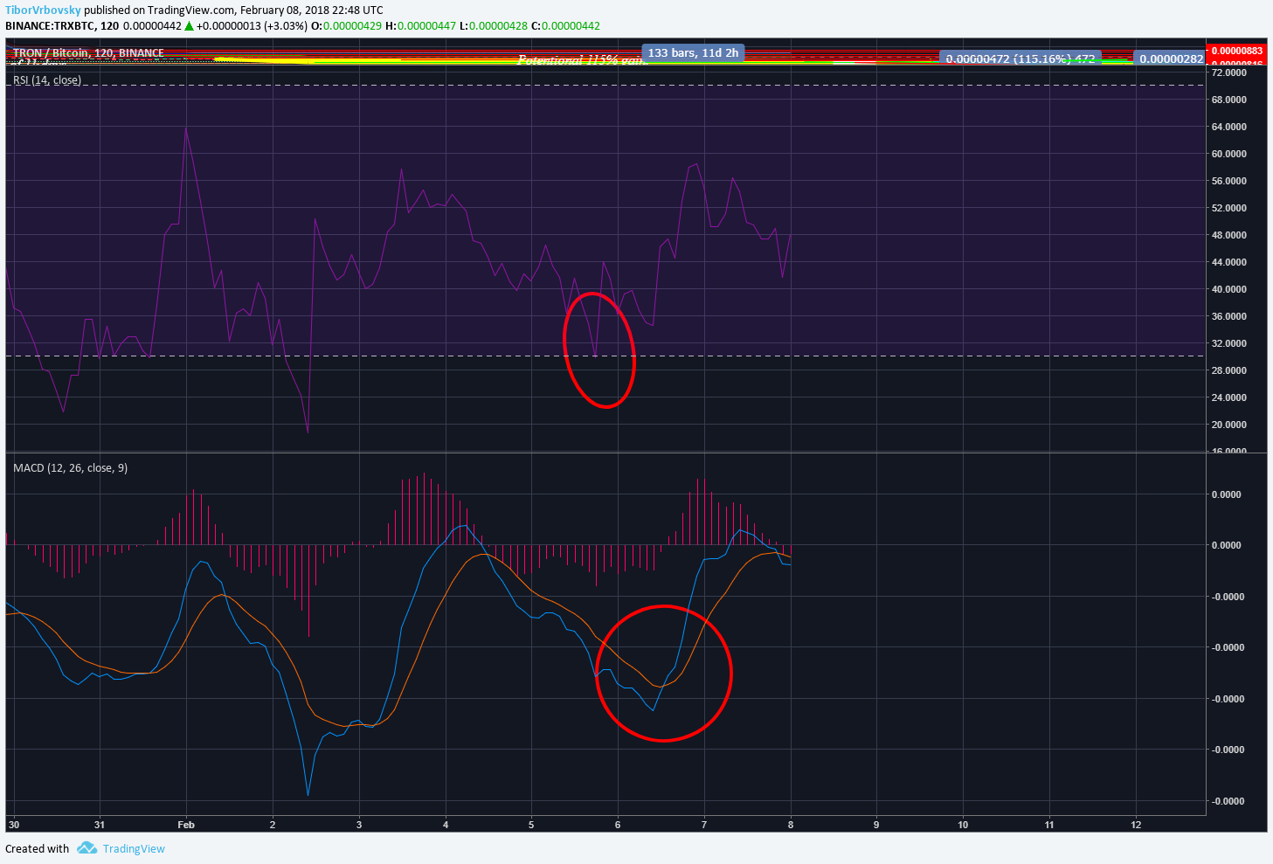Click date label 10 on time axis

963,825
